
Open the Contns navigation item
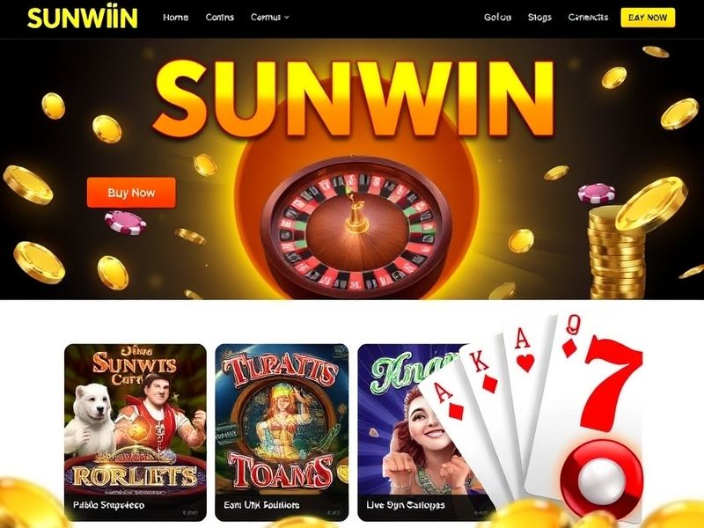(x=219, y=18)
